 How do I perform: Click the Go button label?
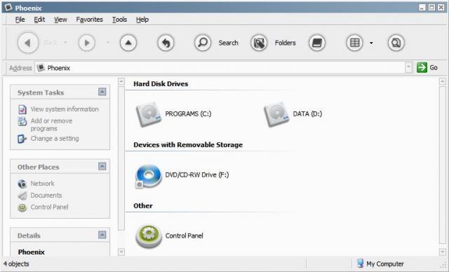[x=434, y=68]
